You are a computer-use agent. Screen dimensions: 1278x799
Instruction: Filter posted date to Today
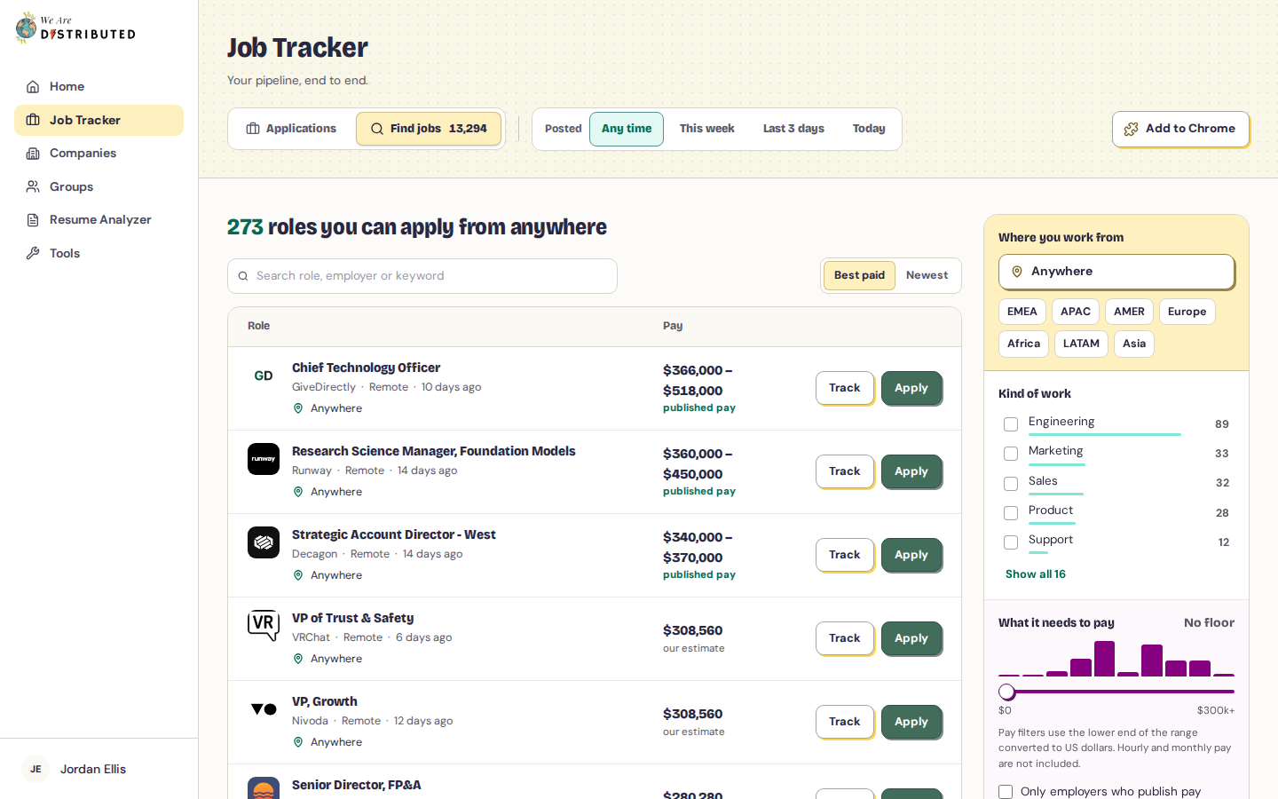tap(869, 129)
